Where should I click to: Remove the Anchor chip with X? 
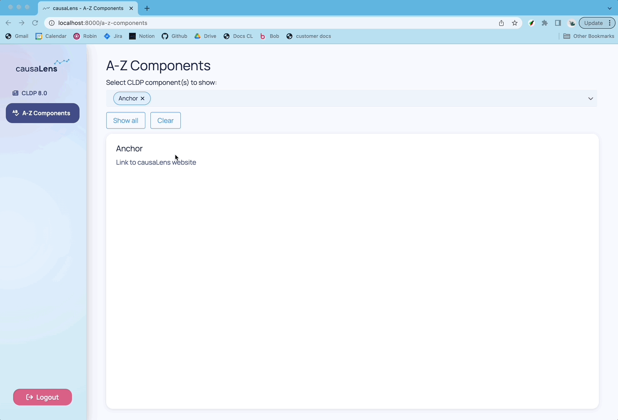coord(142,99)
